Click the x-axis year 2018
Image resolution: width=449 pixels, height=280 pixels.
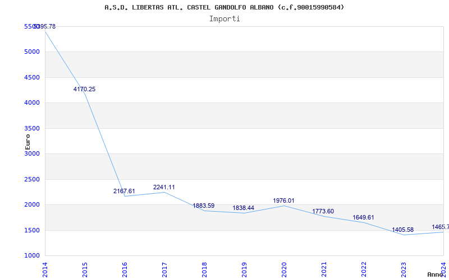click(204, 270)
